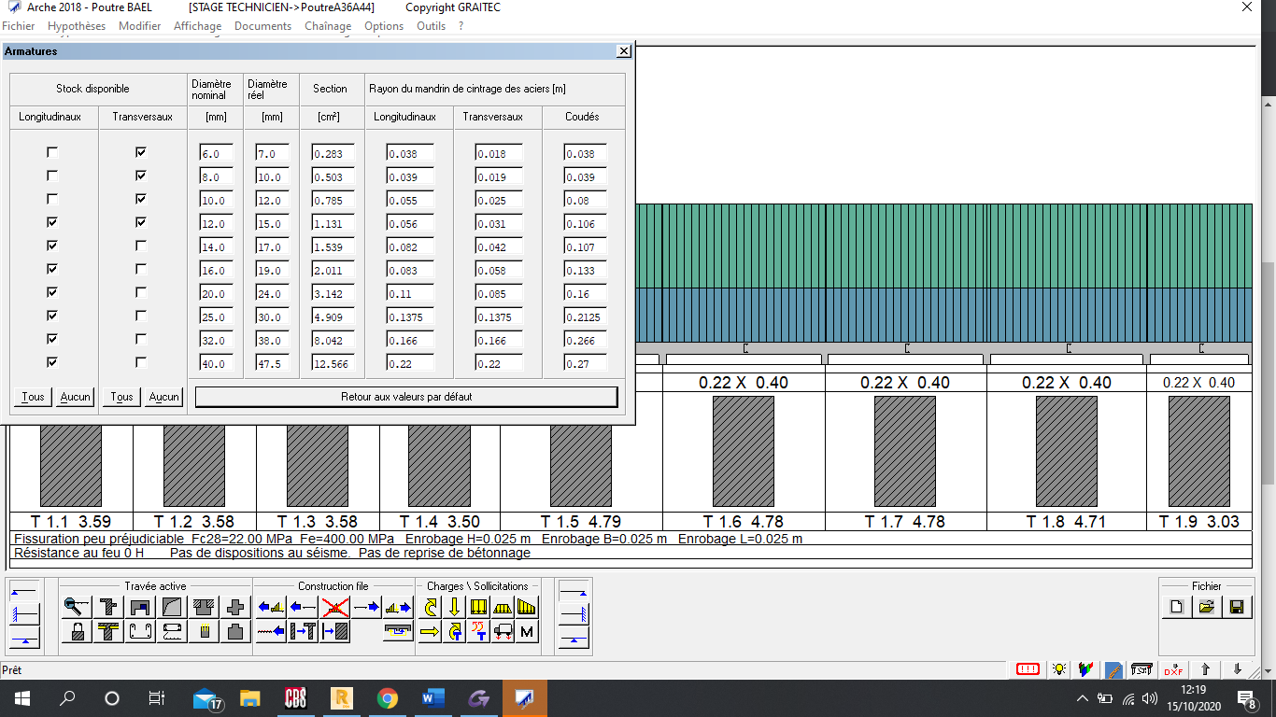1276x717 pixels.
Task: Click the open folder icon in Fichier
Action: [1206, 607]
